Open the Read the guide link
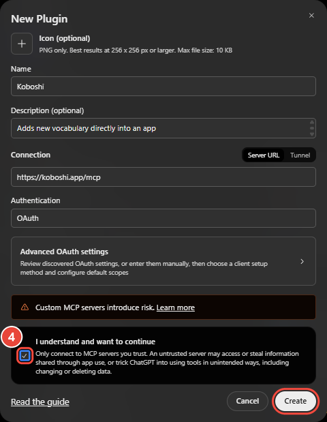 pos(40,402)
